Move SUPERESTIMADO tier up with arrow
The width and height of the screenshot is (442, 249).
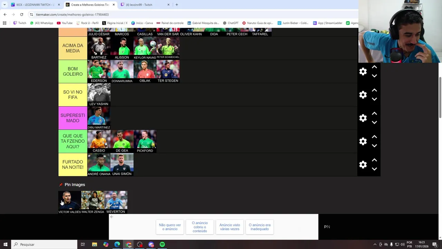coord(374,113)
